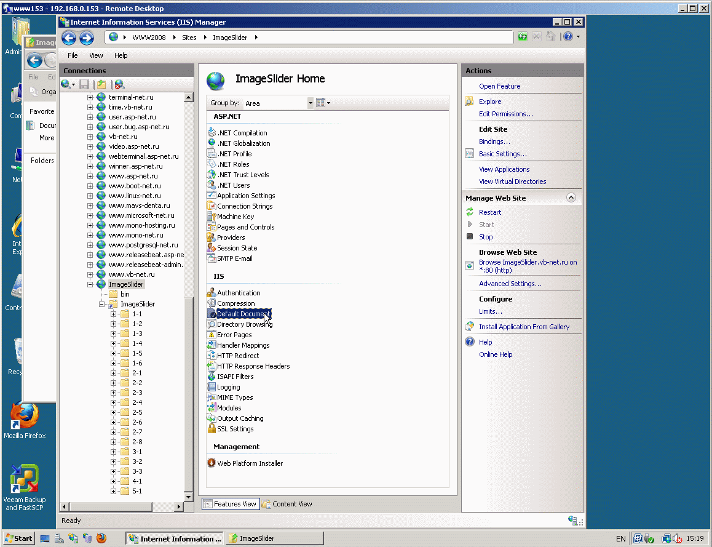The height and width of the screenshot is (547, 712).
Task: Open the ISAPI Filters feature
Action: (x=231, y=376)
